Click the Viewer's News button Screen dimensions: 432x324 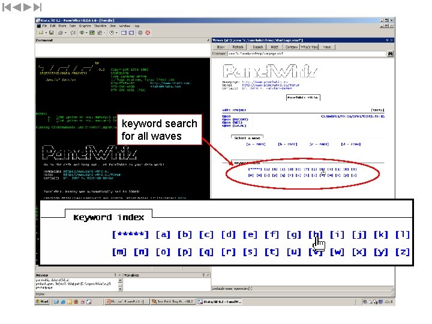(x=327, y=47)
